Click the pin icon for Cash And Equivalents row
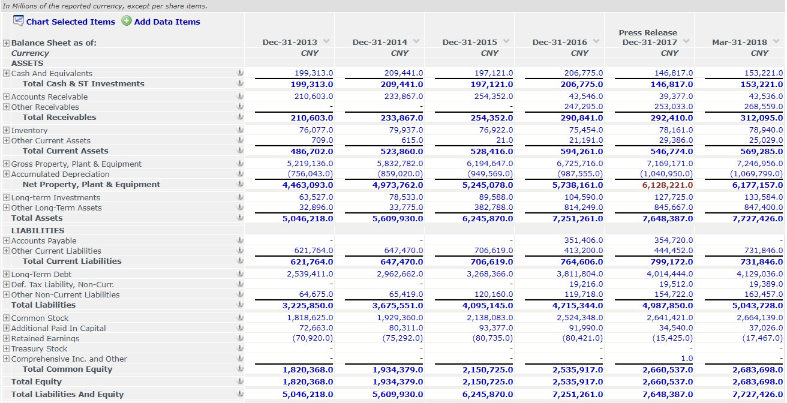Screen dimensions: 787x403 (x=240, y=73)
